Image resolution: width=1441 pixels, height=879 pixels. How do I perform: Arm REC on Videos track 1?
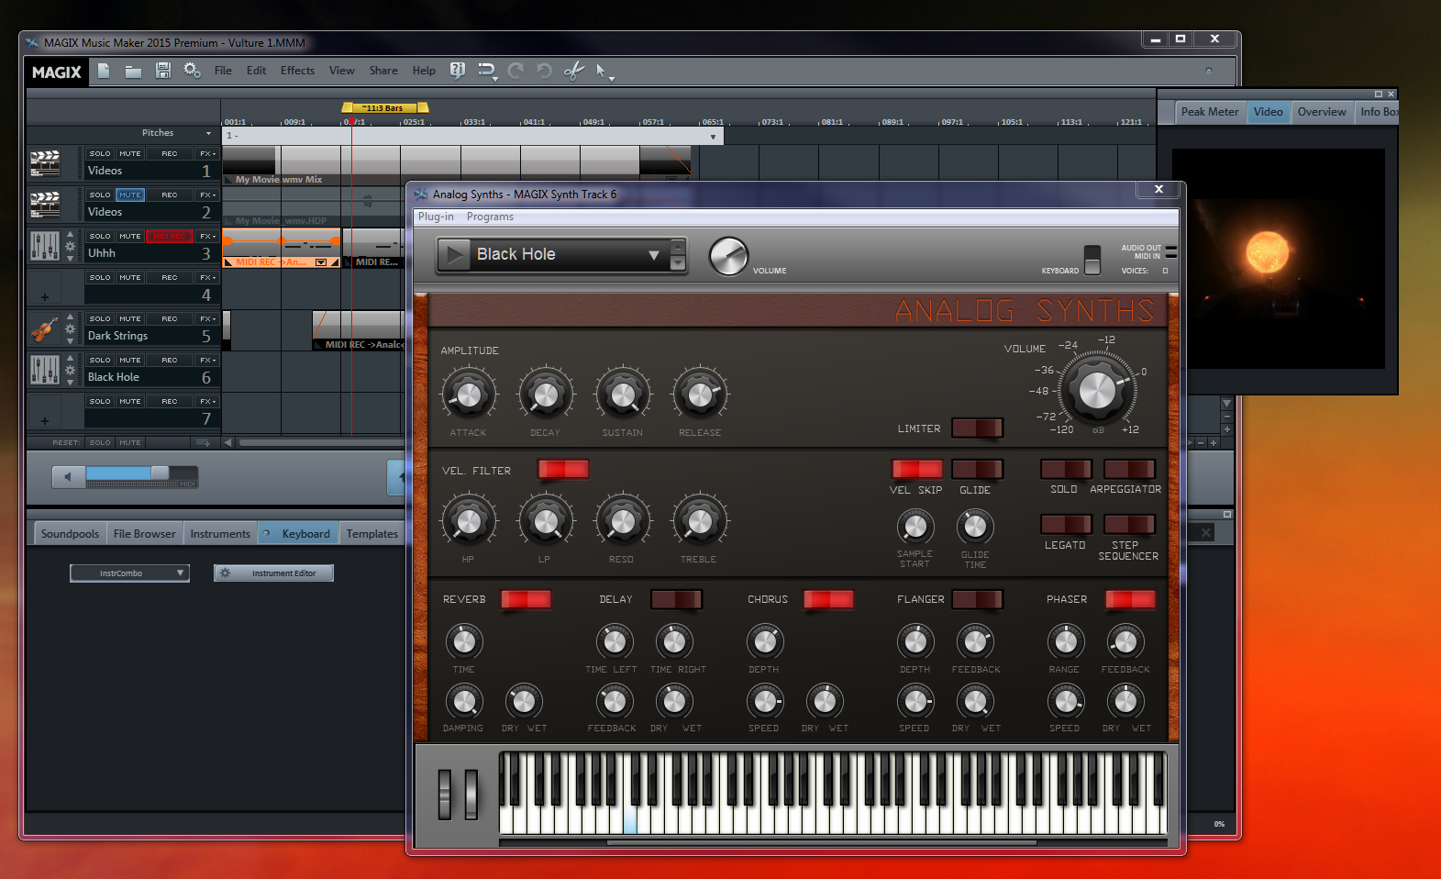point(170,154)
